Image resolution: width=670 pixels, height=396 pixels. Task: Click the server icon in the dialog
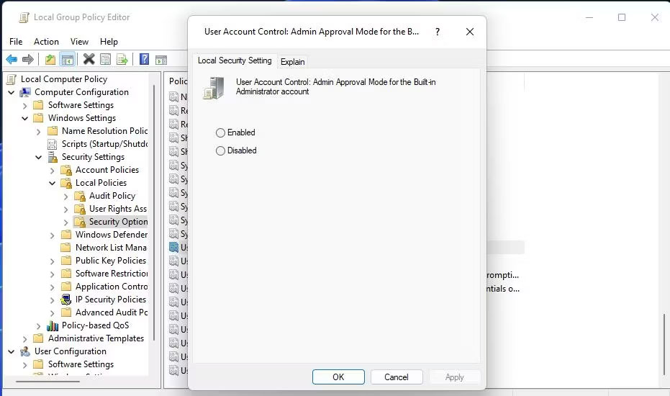(214, 88)
